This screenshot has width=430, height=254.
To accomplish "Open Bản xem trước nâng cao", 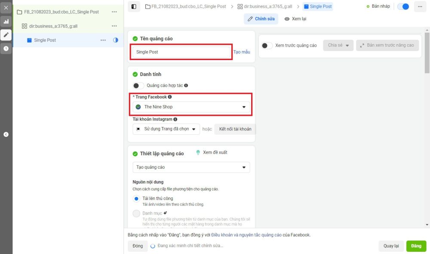I will [387, 45].
